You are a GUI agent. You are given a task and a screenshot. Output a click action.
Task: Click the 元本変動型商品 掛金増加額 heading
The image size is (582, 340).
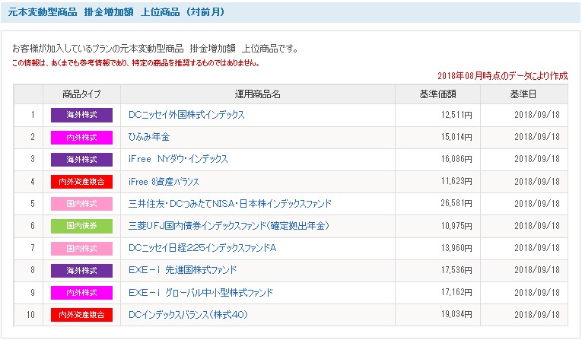point(116,12)
